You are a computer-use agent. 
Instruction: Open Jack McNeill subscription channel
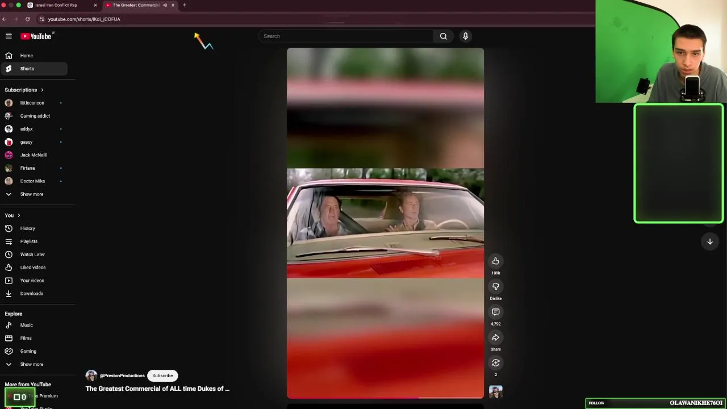(34, 155)
